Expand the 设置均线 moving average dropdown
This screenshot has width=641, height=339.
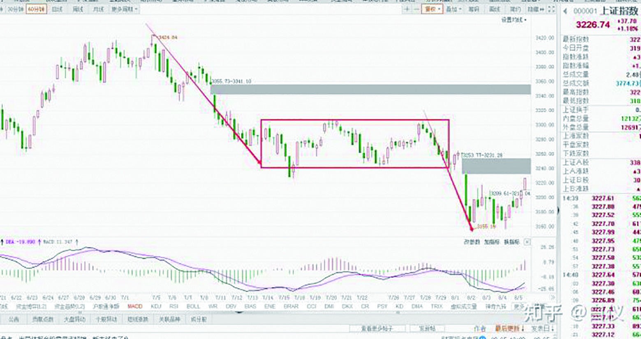(514, 20)
